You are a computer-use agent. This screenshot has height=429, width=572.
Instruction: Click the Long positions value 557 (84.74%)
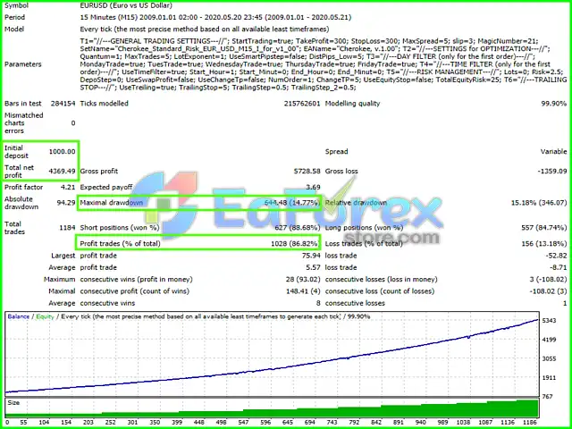pyautogui.click(x=544, y=228)
